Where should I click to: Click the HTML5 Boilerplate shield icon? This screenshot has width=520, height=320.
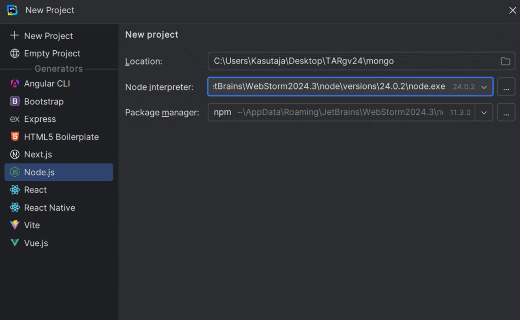click(x=15, y=136)
